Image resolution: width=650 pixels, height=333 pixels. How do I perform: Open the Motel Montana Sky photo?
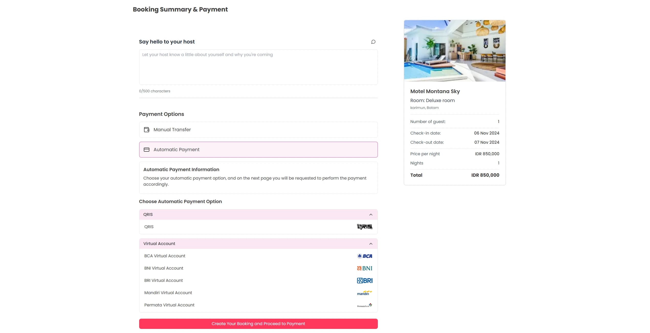coord(455,51)
